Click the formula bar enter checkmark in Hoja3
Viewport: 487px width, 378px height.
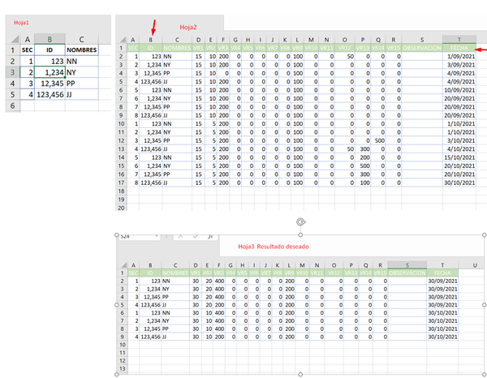tap(196, 237)
